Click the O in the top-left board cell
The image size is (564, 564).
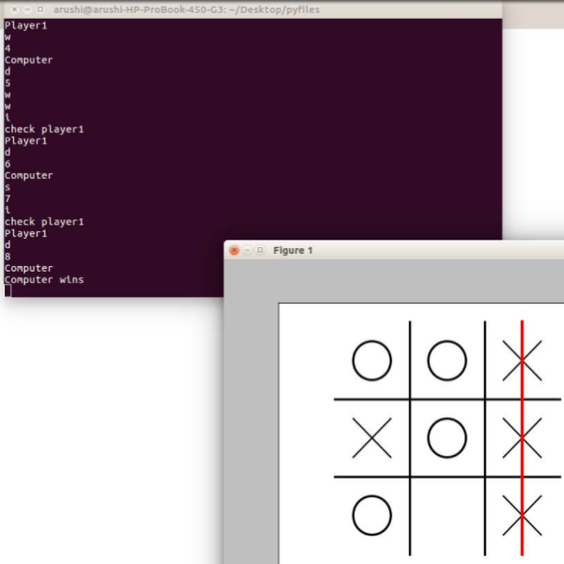coord(372,360)
